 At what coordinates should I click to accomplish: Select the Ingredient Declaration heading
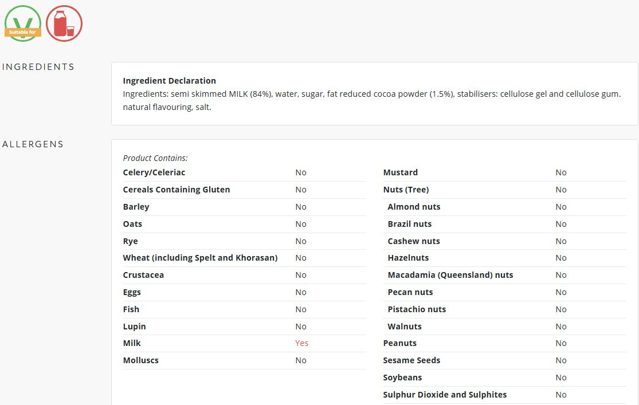coord(170,81)
